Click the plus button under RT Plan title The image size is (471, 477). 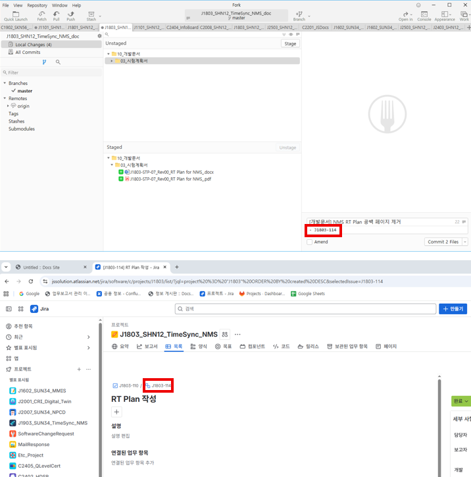pos(117,412)
